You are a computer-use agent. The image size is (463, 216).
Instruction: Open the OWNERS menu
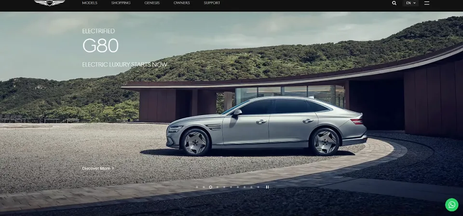(x=182, y=3)
